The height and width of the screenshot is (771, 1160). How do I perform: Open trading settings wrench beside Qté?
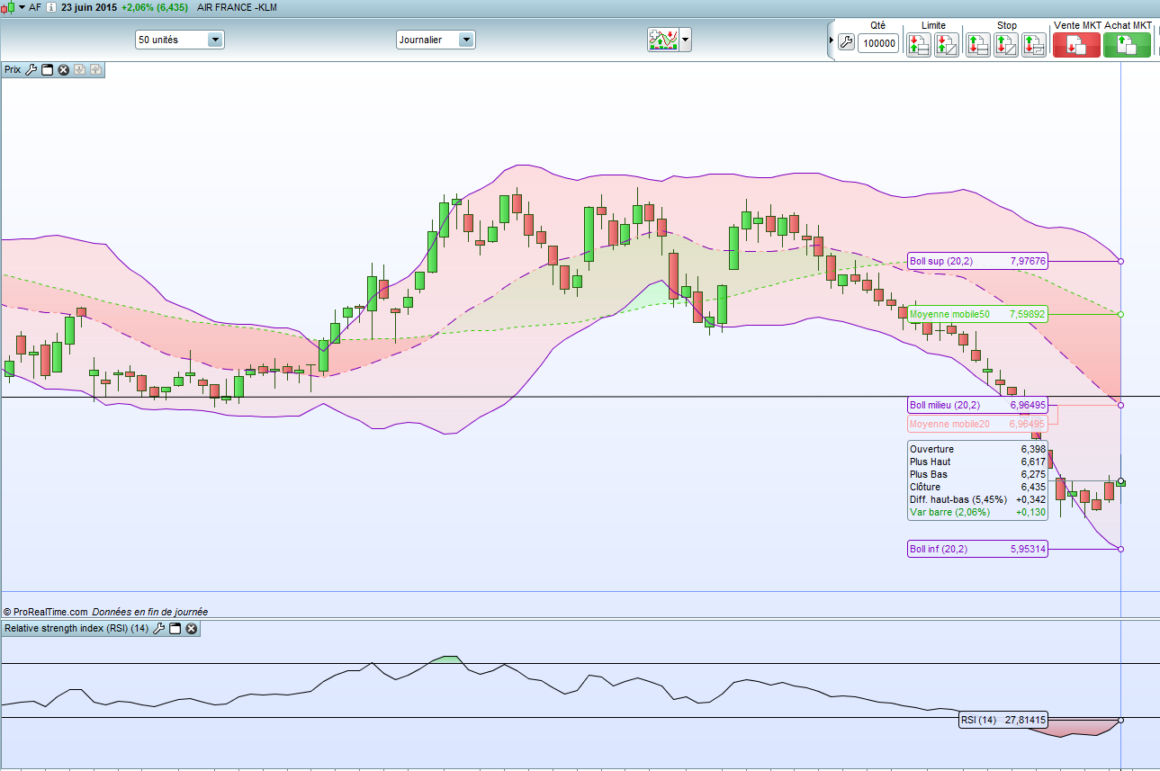(x=846, y=42)
